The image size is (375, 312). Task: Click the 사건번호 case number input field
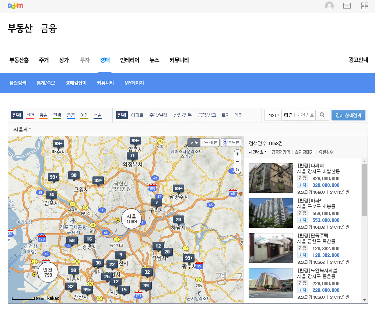[305, 115]
